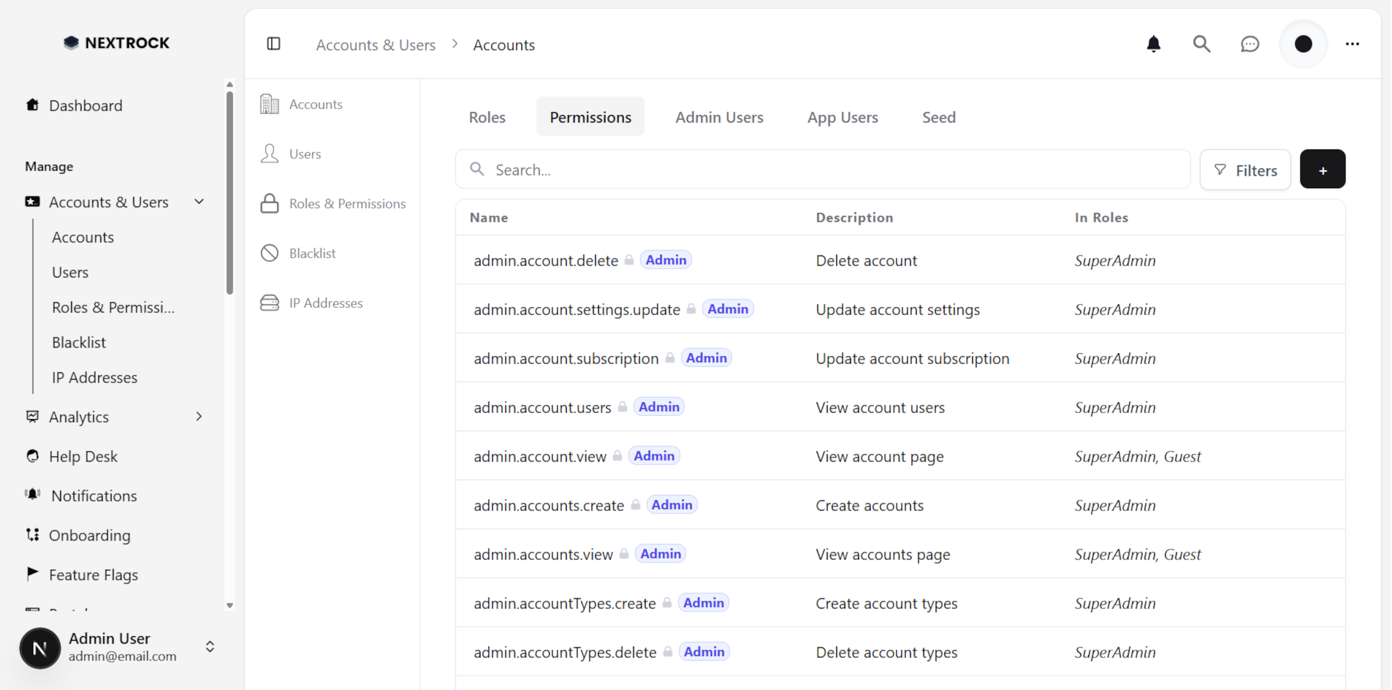Expand the Analytics section
Image resolution: width=1392 pixels, height=690 pixels.
click(x=199, y=417)
